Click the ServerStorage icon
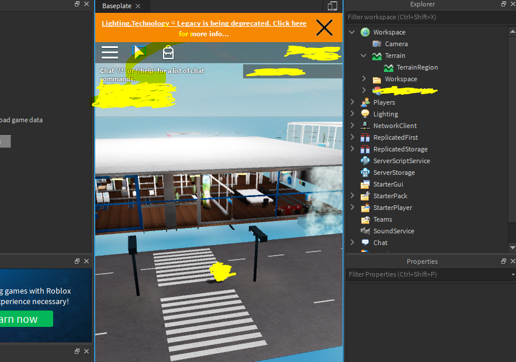This screenshot has width=516, height=362. click(365, 173)
